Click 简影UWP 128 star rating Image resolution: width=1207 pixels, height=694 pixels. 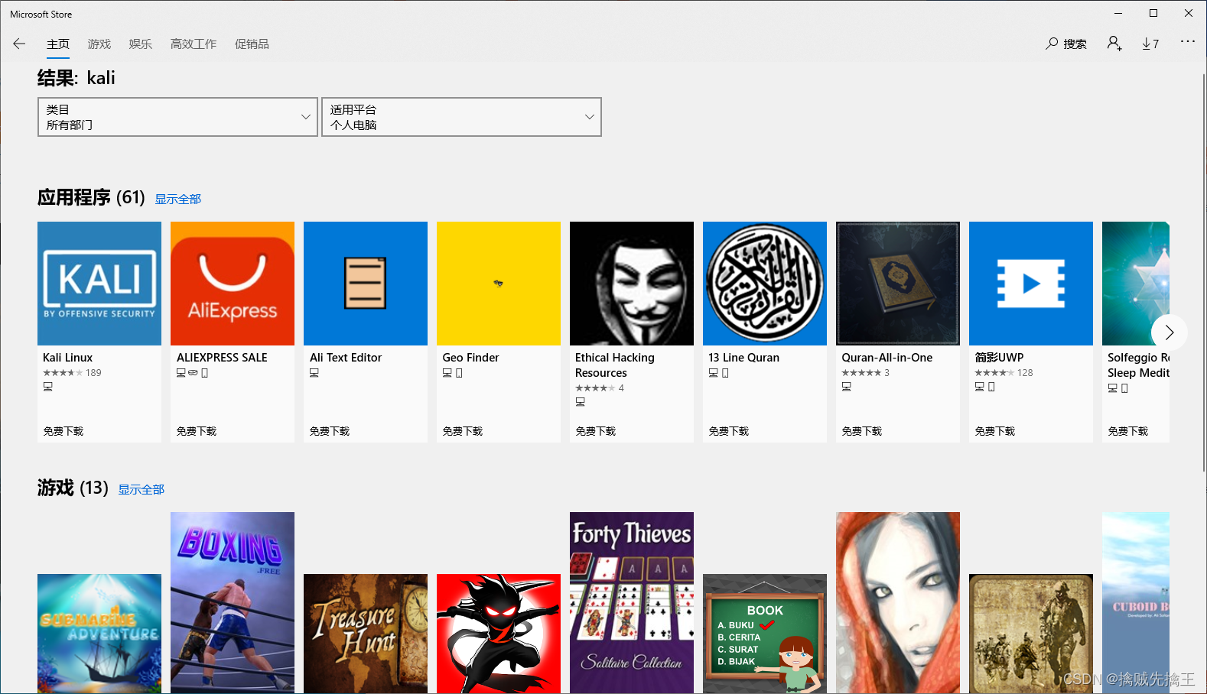(1004, 373)
